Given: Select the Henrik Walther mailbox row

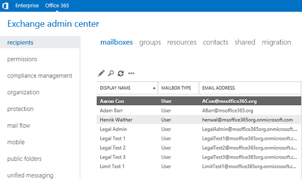Looking at the screenshot, I should 199,120.
